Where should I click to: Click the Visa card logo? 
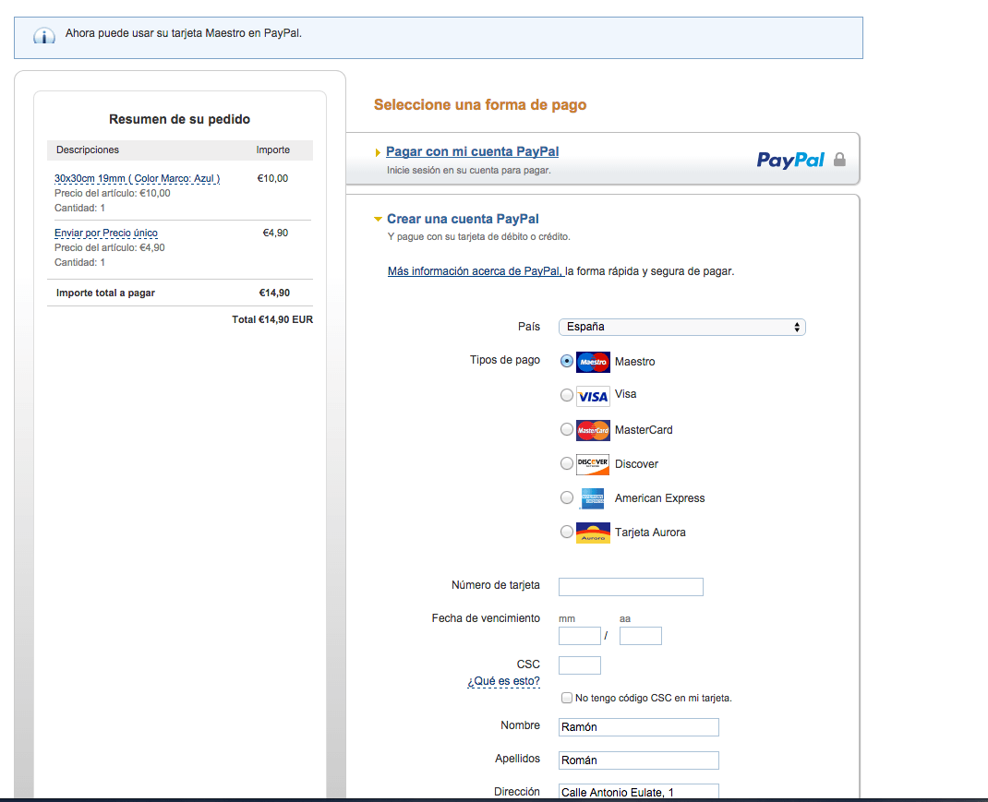593,396
